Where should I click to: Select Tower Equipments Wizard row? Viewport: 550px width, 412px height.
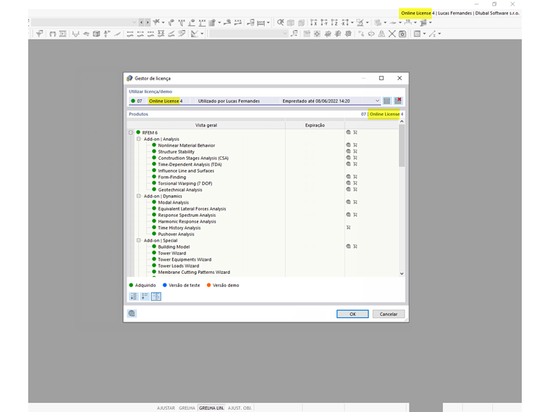pos(185,259)
